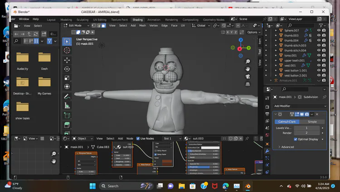
Task: Lock X axis mirror button
Action: click(x=228, y=32)
